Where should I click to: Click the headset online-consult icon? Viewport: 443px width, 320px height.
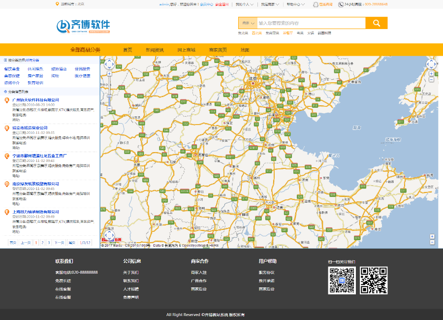(316, 4)
